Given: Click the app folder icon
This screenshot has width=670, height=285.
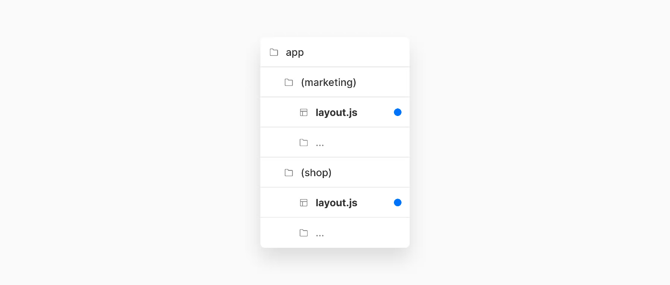Looking at the screenshot, I should [274, 52].
